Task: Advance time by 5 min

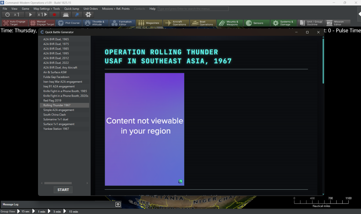Action: 54,211
